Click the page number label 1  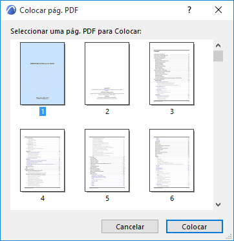(x=43, y=111)
